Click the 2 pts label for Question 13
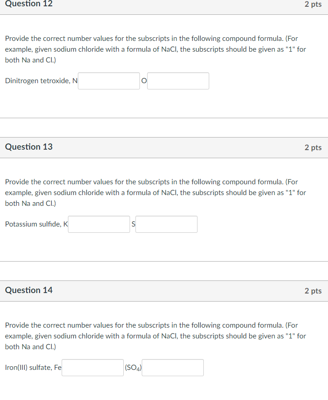 [x=314, y=147]
